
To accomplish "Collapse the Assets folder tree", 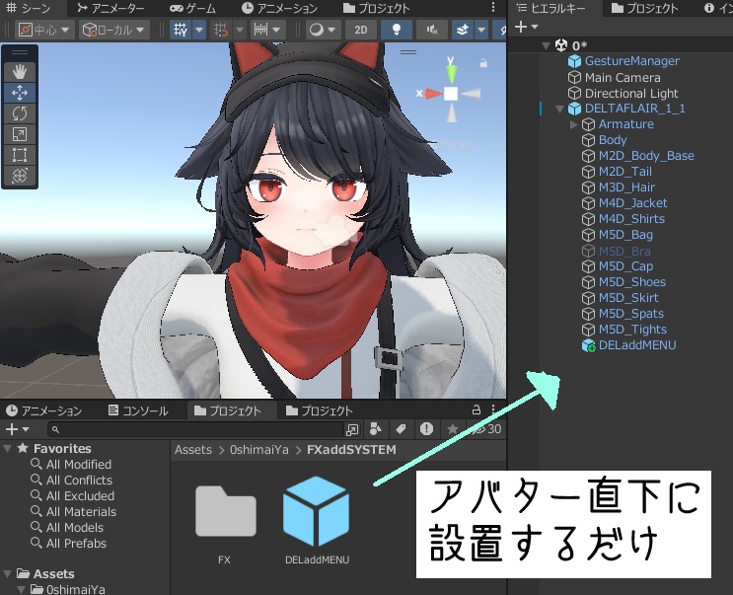I will pyautogui.click(x=8, y=574).
